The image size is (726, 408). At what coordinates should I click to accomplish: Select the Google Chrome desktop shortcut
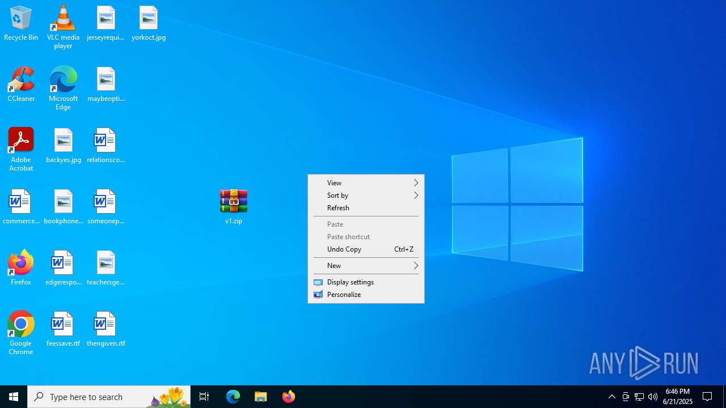pos(21,333)
